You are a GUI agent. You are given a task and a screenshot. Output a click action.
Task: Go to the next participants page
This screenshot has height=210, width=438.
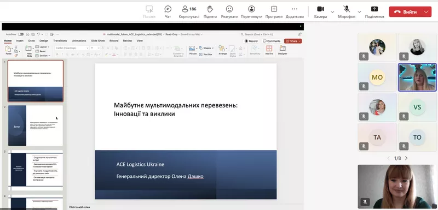tap(406, 158)
